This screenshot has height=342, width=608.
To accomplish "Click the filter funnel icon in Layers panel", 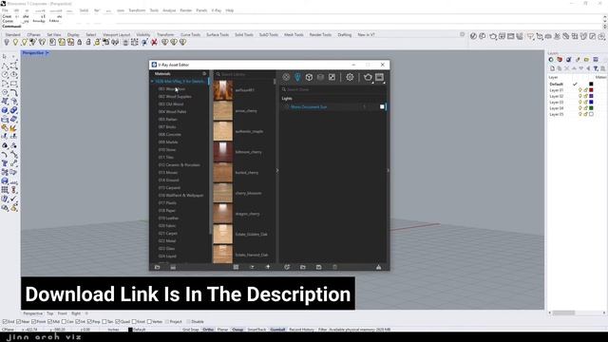I will tap(596, 68).
